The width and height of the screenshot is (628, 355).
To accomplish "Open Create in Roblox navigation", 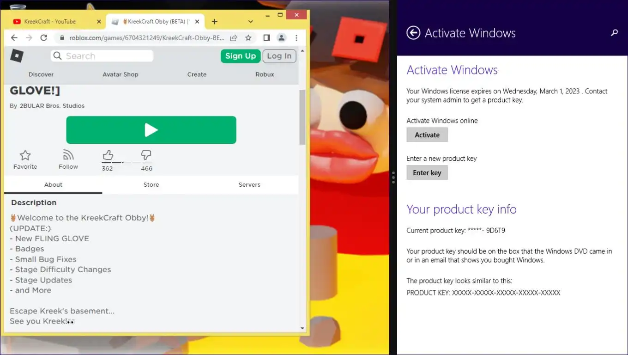I will [x=197, y=74].
